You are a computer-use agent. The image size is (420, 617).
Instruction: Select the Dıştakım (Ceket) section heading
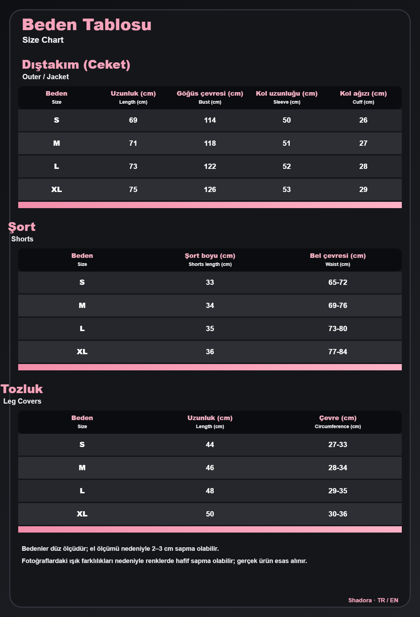pos(76,64)
